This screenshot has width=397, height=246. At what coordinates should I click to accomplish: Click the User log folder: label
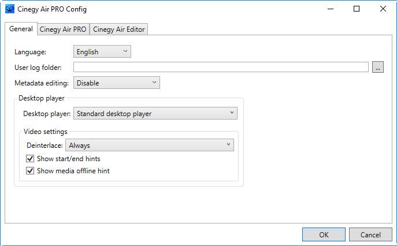38,68
